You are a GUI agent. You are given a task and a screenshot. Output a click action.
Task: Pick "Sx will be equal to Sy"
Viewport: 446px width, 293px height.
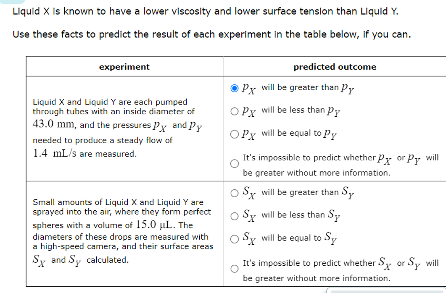(234, 238)
